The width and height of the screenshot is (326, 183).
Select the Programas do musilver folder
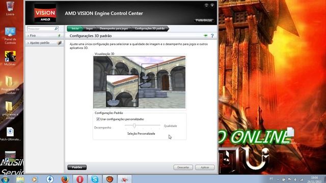click(10, 85)
